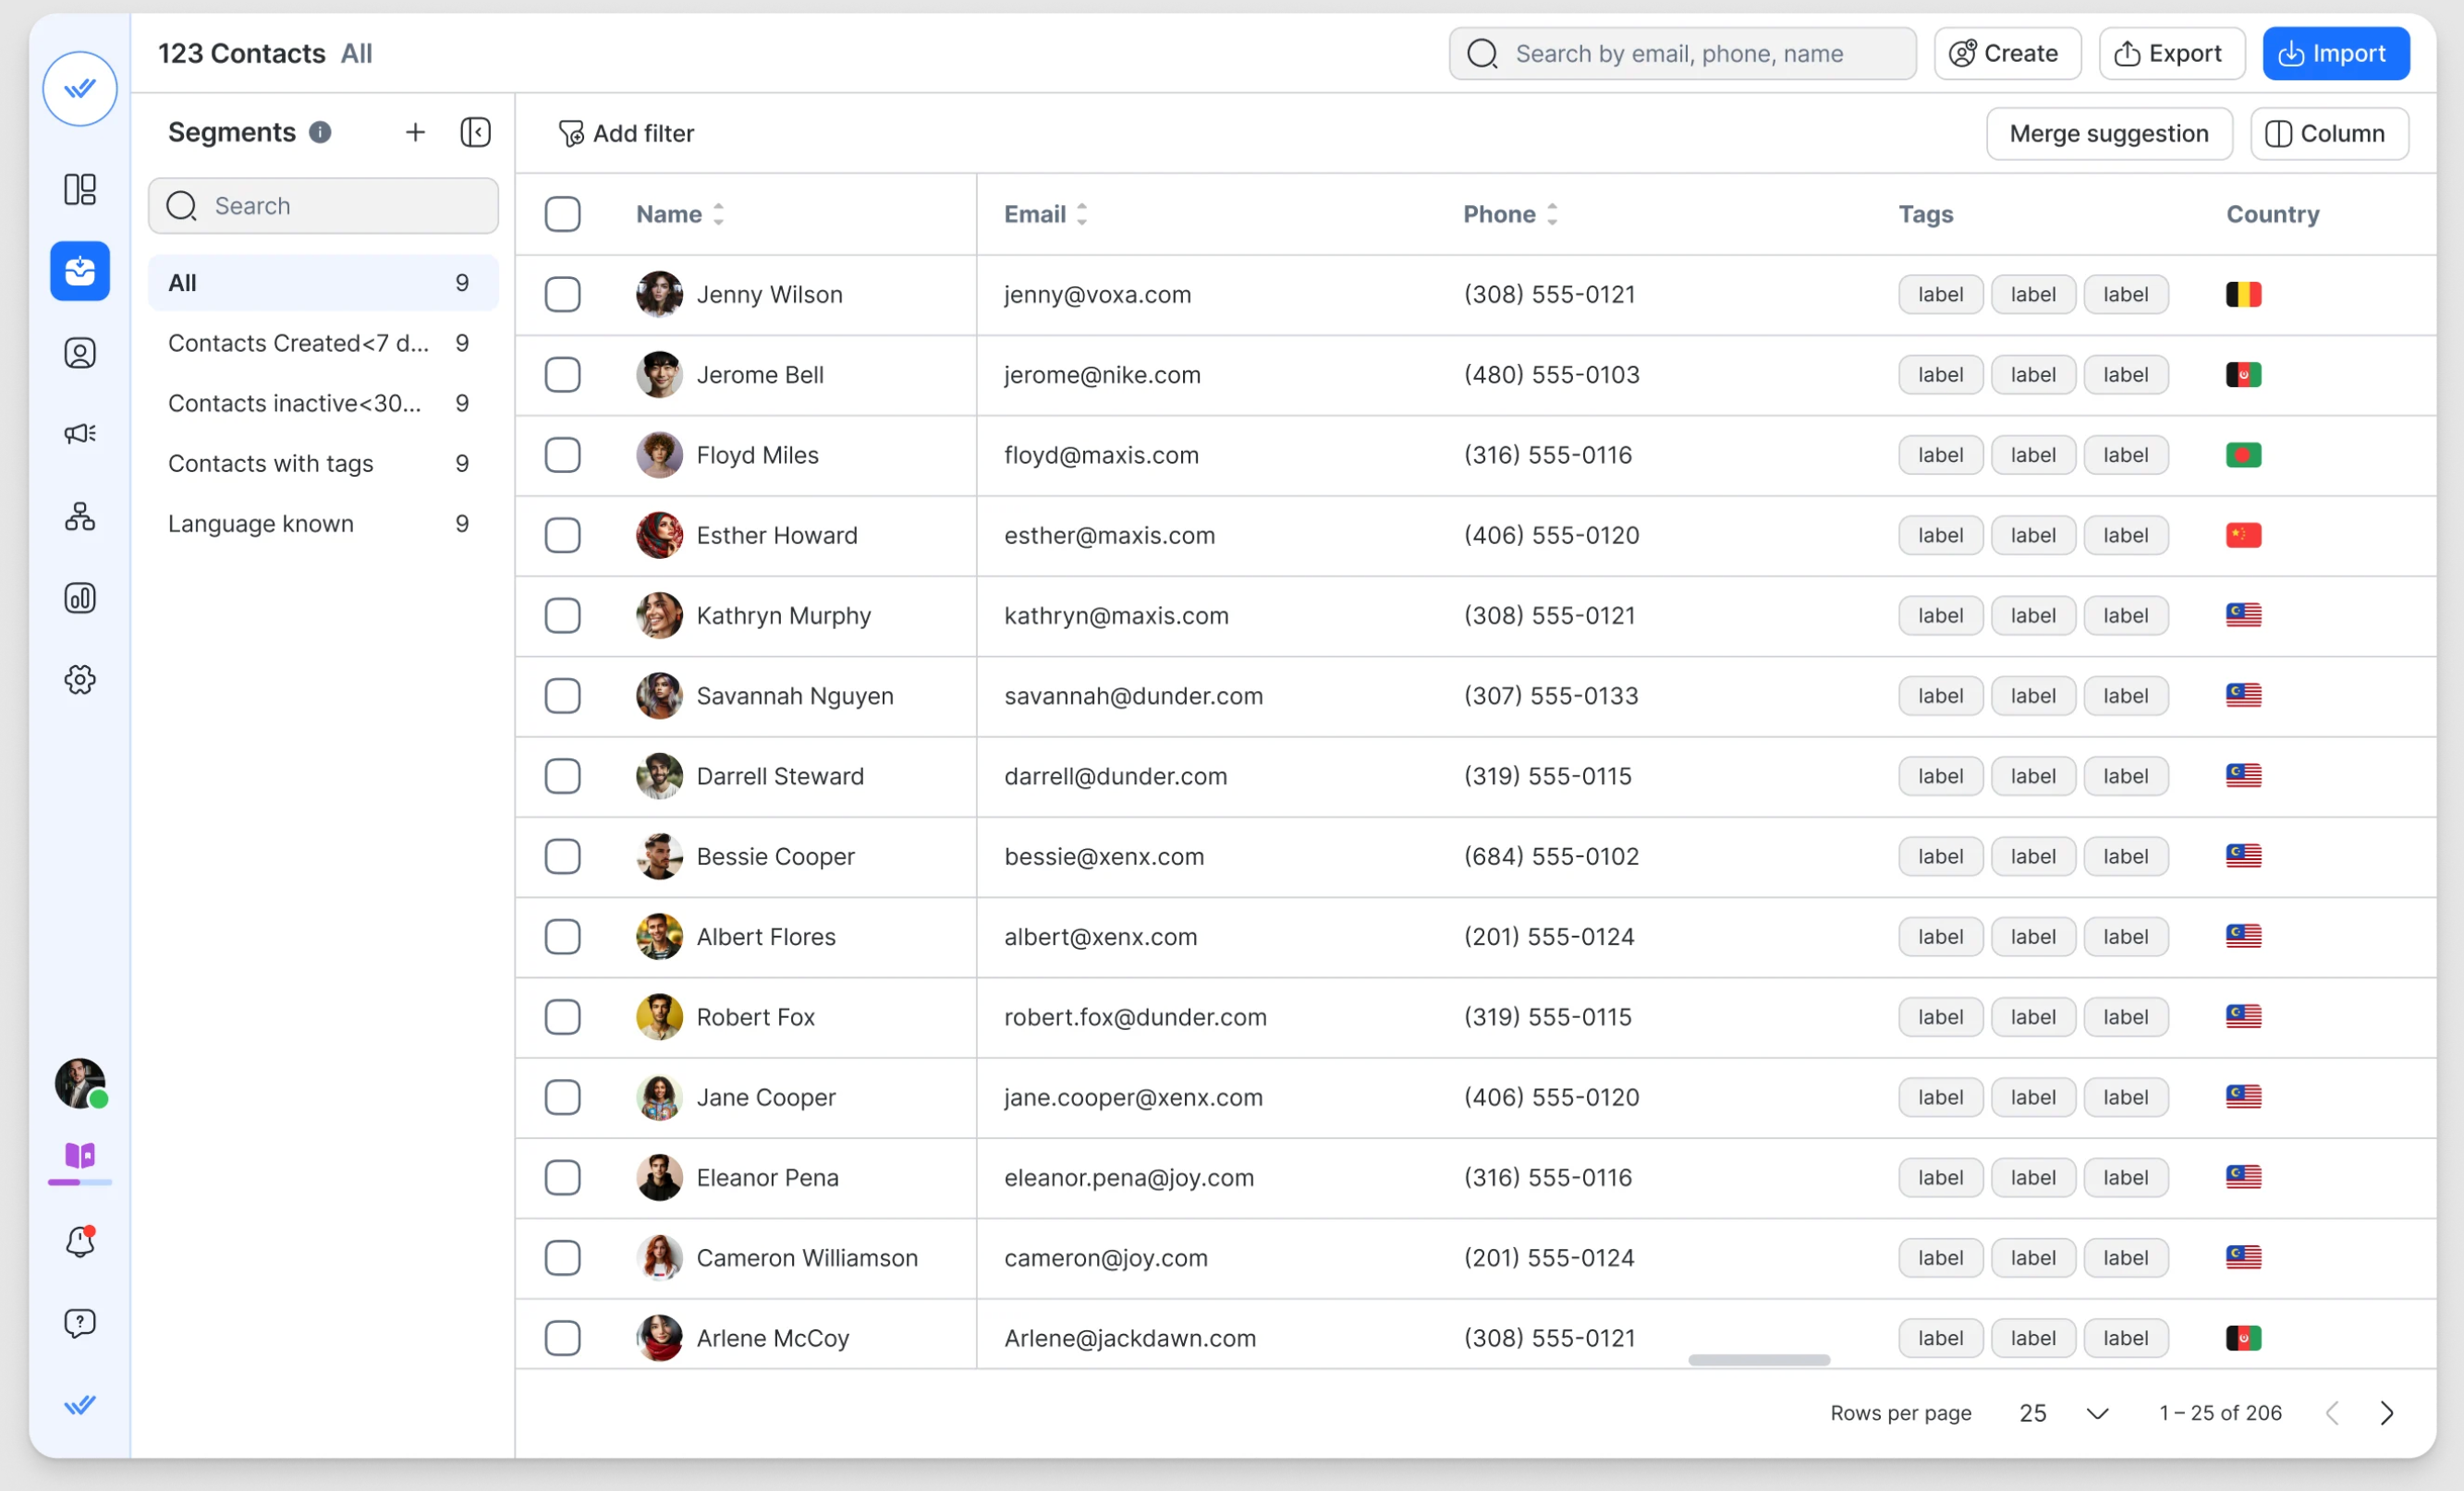Click the Segments info icon
This screenshot has height=1491, width=2464.
tap(320, 132)
